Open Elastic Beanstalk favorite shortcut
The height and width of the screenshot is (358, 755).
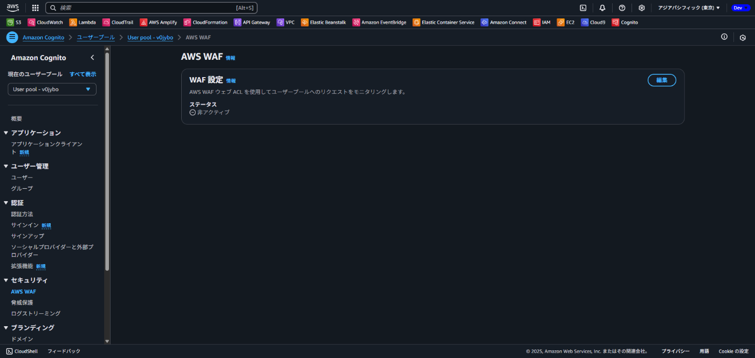(324, 23)
